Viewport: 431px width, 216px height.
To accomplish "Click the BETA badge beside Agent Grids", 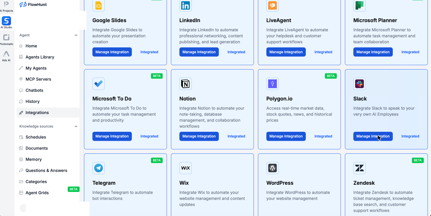I will [x=74, y=189].
